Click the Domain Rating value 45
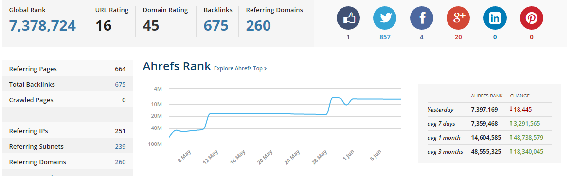This screenshot has width=573, height=176. click(x=151, y=26)
